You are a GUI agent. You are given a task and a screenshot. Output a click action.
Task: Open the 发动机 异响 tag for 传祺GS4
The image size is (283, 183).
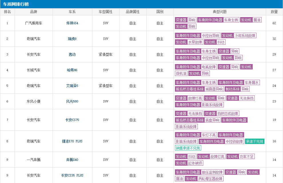[186, 26]
